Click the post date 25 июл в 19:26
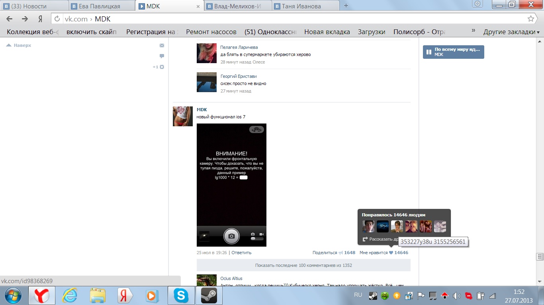The height and width of the screenshot is (305, 544). click(x=212, y=253)
